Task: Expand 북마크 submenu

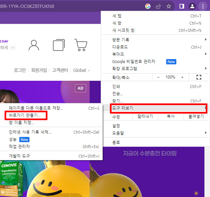Action: 155,54
